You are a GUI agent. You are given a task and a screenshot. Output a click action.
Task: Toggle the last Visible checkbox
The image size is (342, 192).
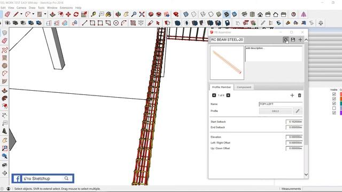pos(334,113)
